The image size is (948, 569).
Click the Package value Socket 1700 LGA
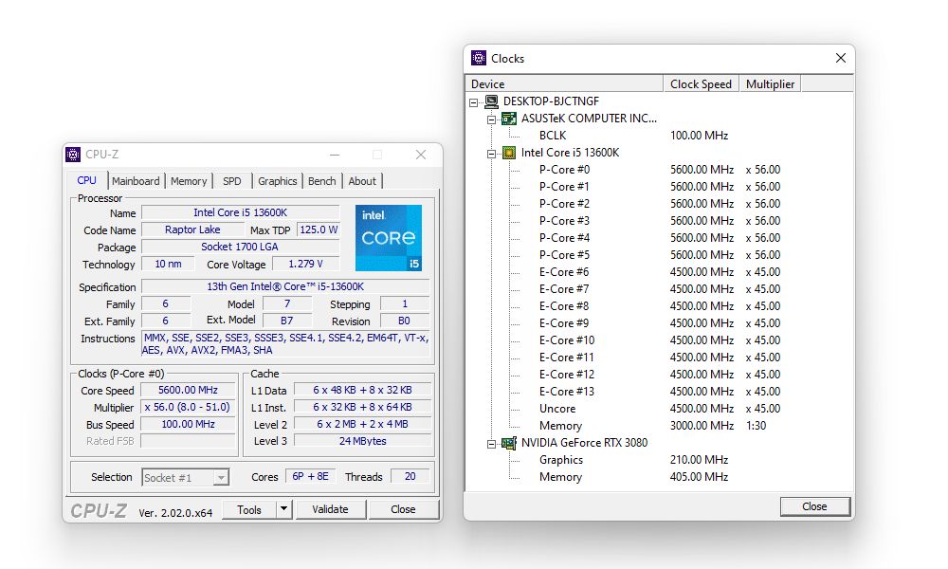coord(240,247)
